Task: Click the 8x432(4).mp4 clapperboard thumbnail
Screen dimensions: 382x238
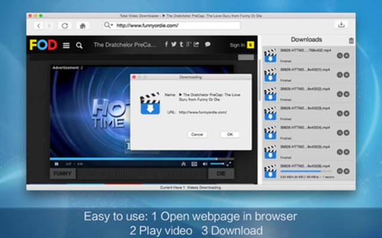Action: [x=270, y=133]
